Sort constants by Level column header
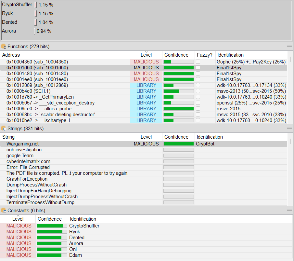Viewport: 294px width, 261px height. point(18,219)
